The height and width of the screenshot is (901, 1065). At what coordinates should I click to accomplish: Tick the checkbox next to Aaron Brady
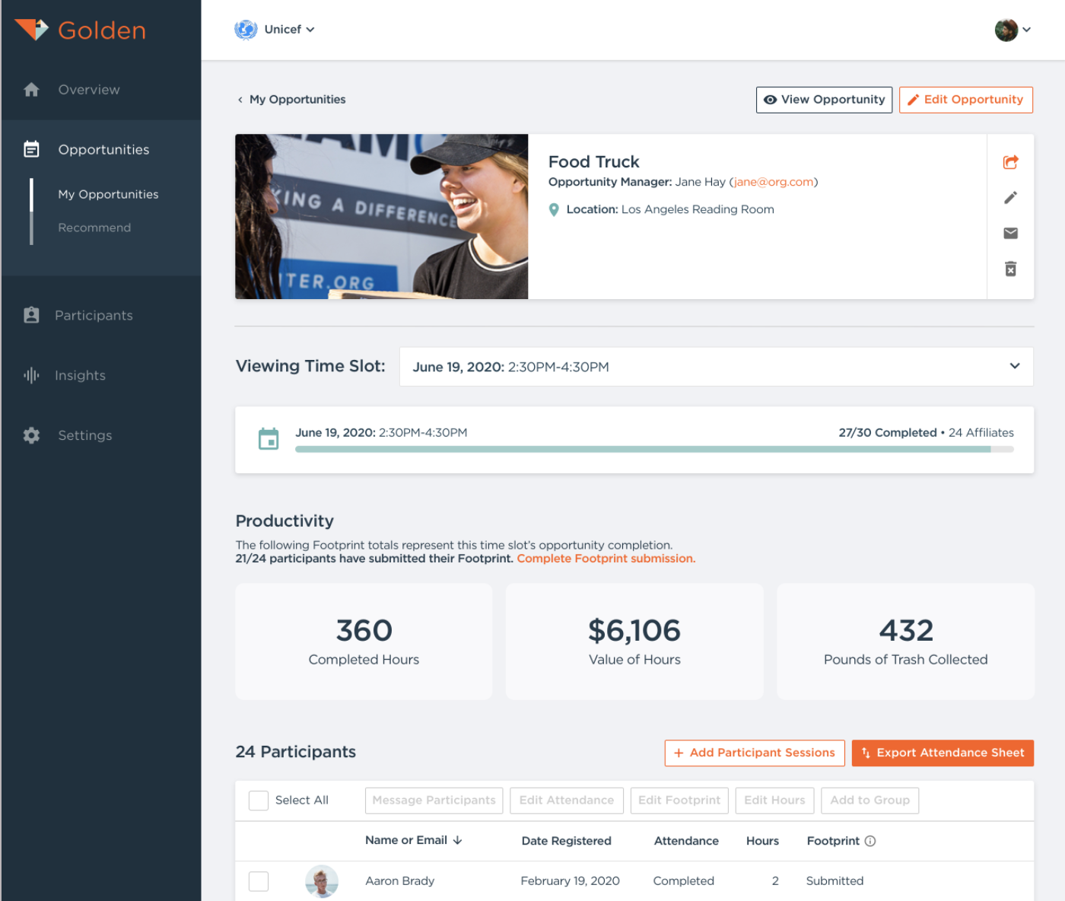259,881
